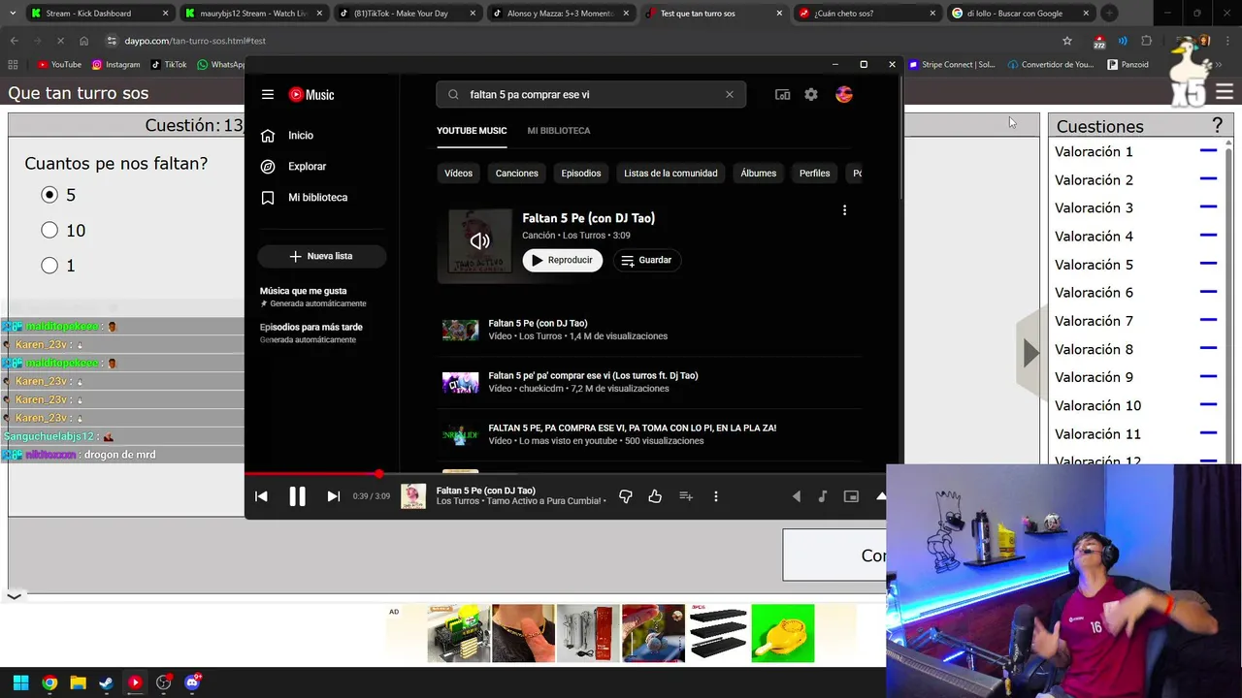The image size is (1242, 698).
Task: Filter results by Listas de la comunidad
Action: point(670,174)
